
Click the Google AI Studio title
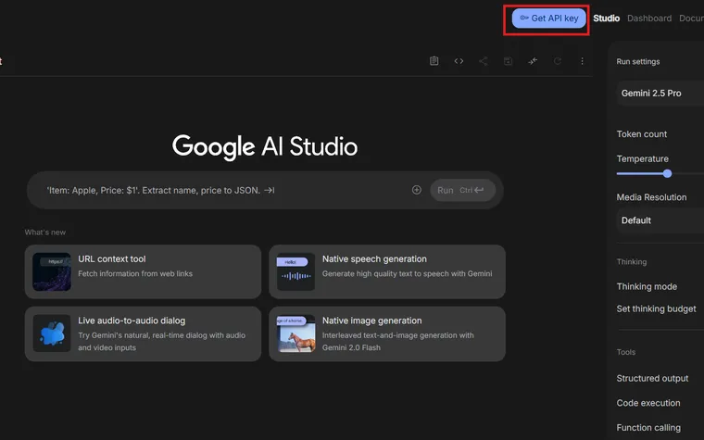click(x=265, y=146)
